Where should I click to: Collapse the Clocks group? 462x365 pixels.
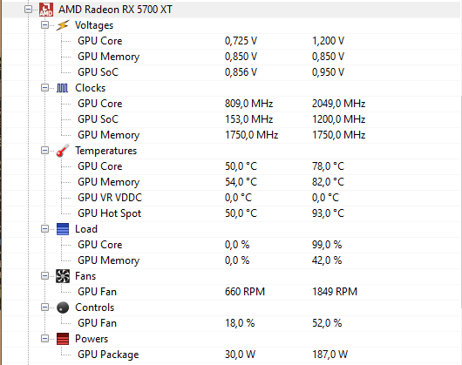[44, 88]
